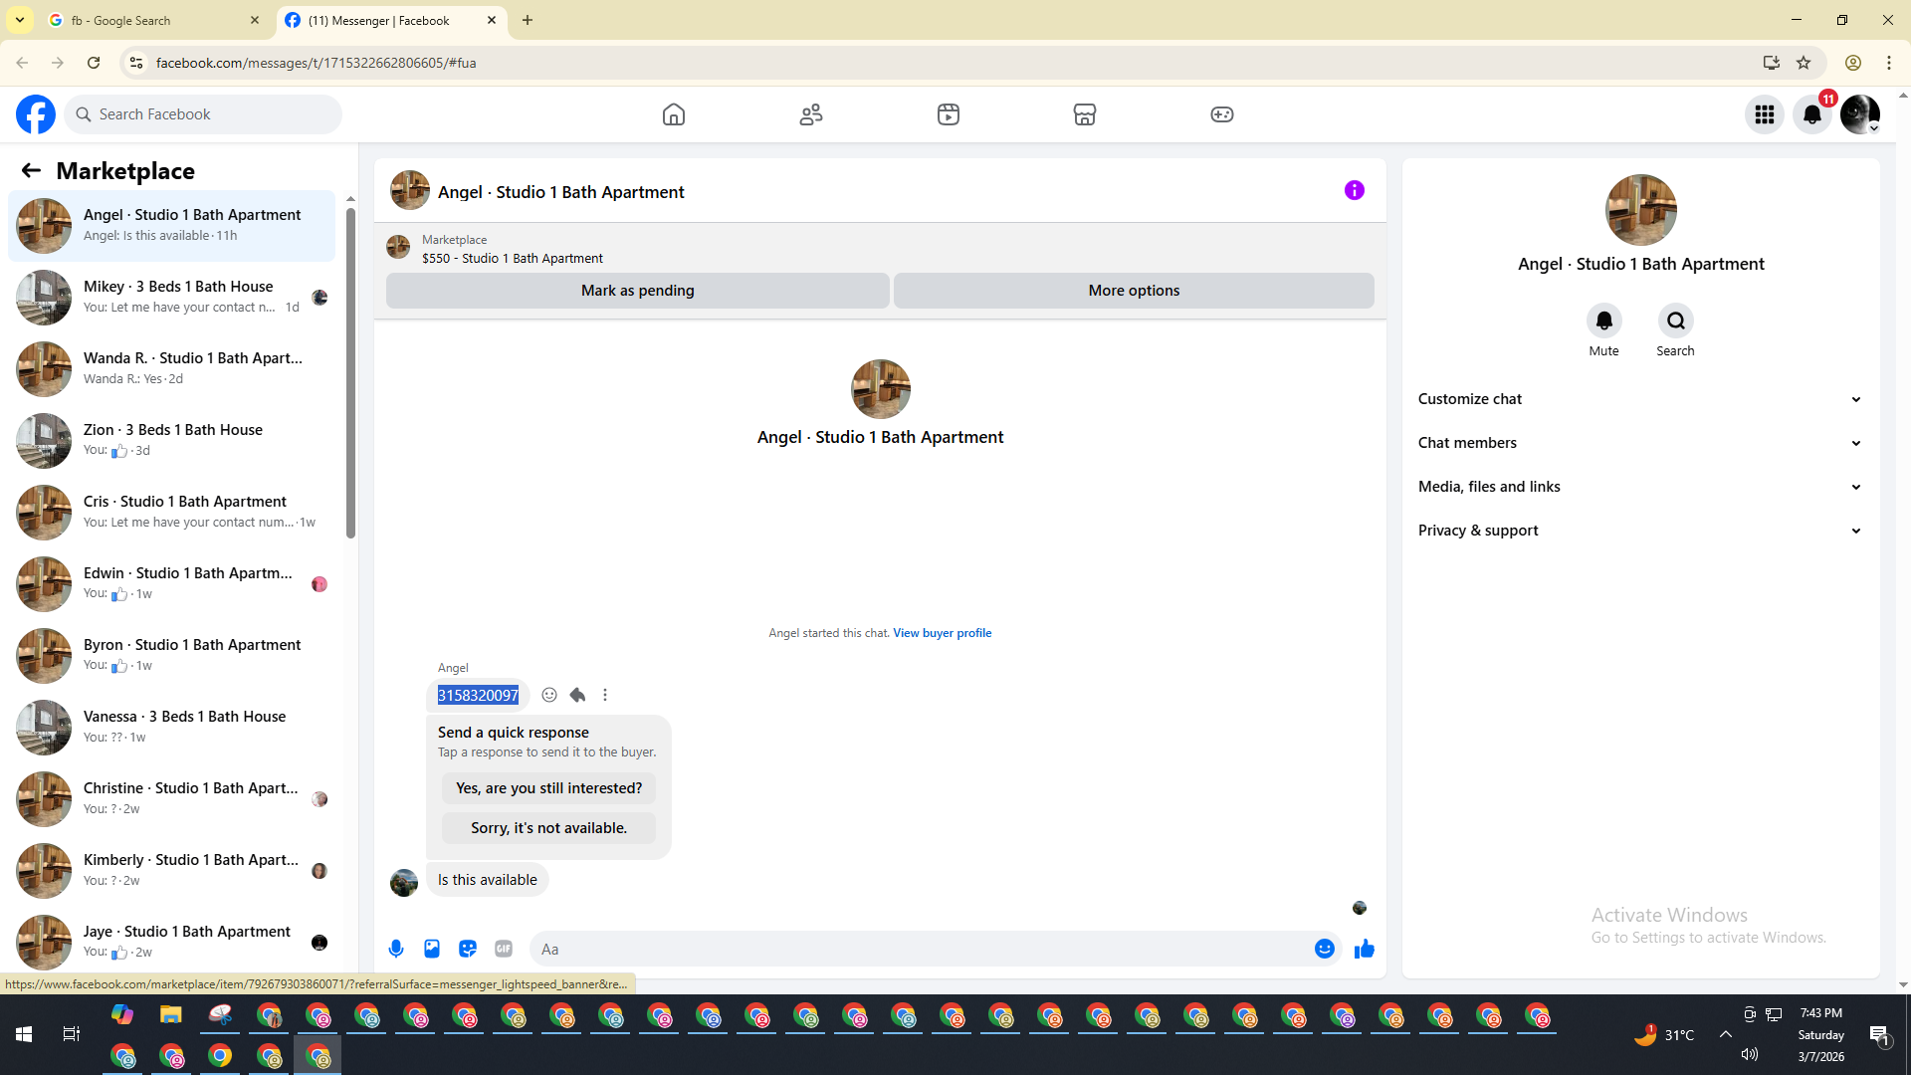Send quick response Sorry, it's not available

coord(549,828)
